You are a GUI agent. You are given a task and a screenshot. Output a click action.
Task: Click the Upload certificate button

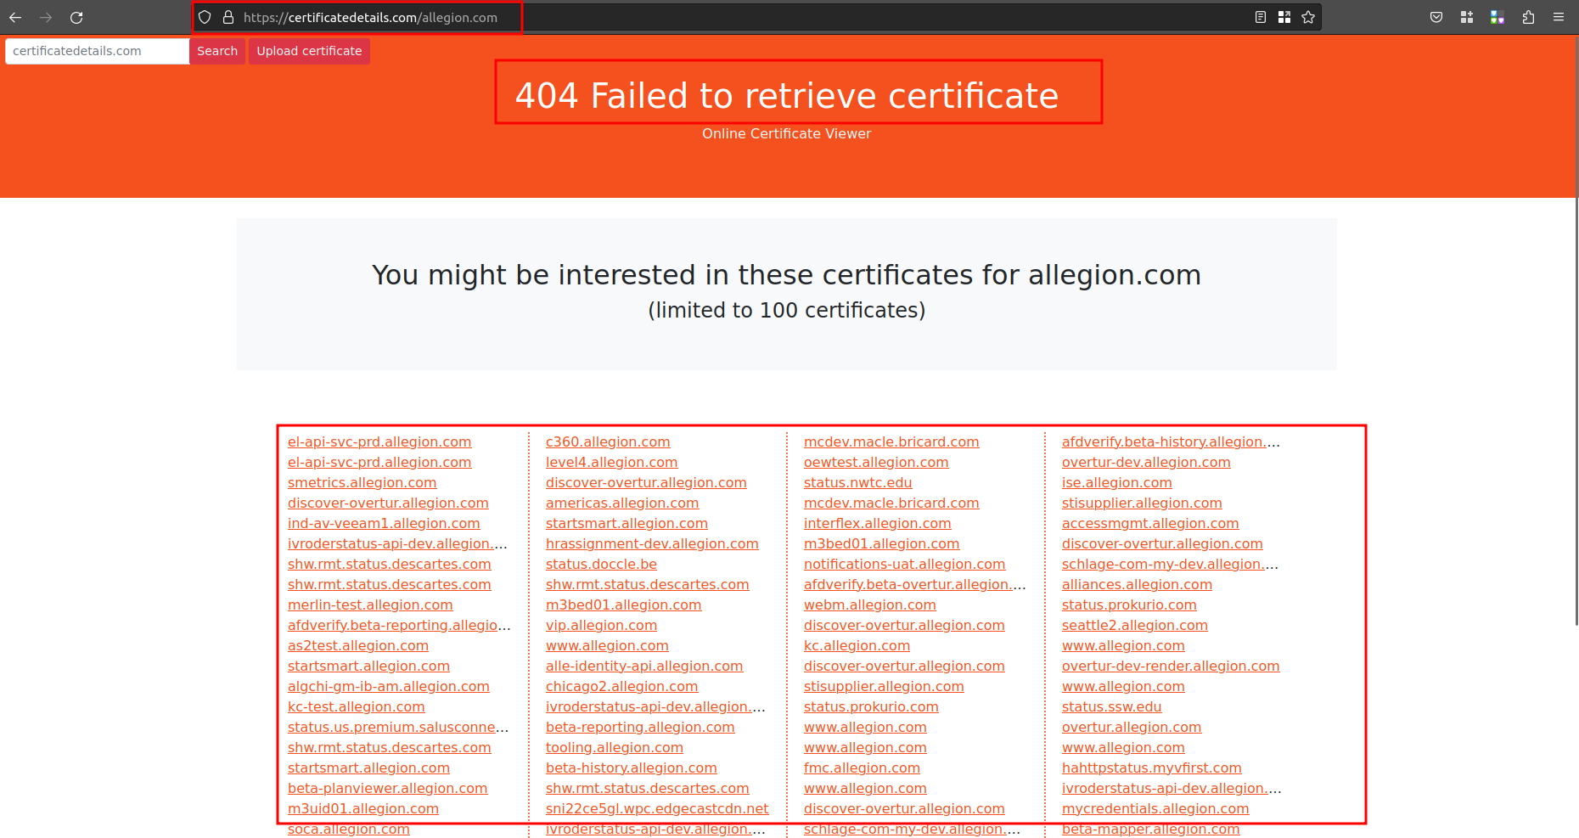pyautogui.click(x=309, y=51)
